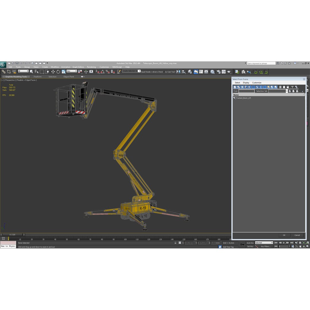Open the 3ds Max application menu logo
Screen dimensions: 310x310
pos(3,65)
